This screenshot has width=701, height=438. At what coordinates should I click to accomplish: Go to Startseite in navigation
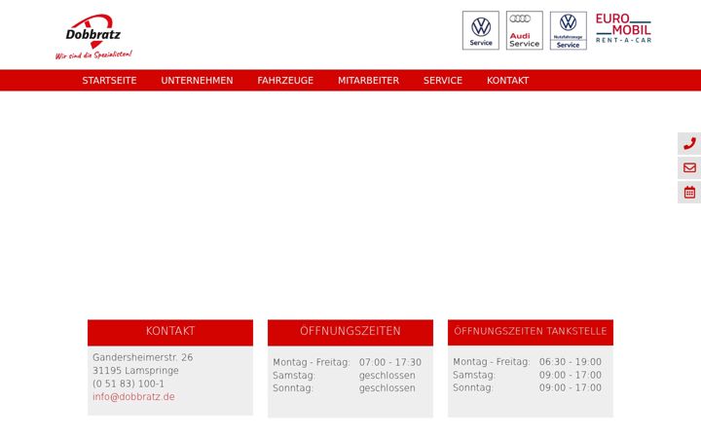109,81
